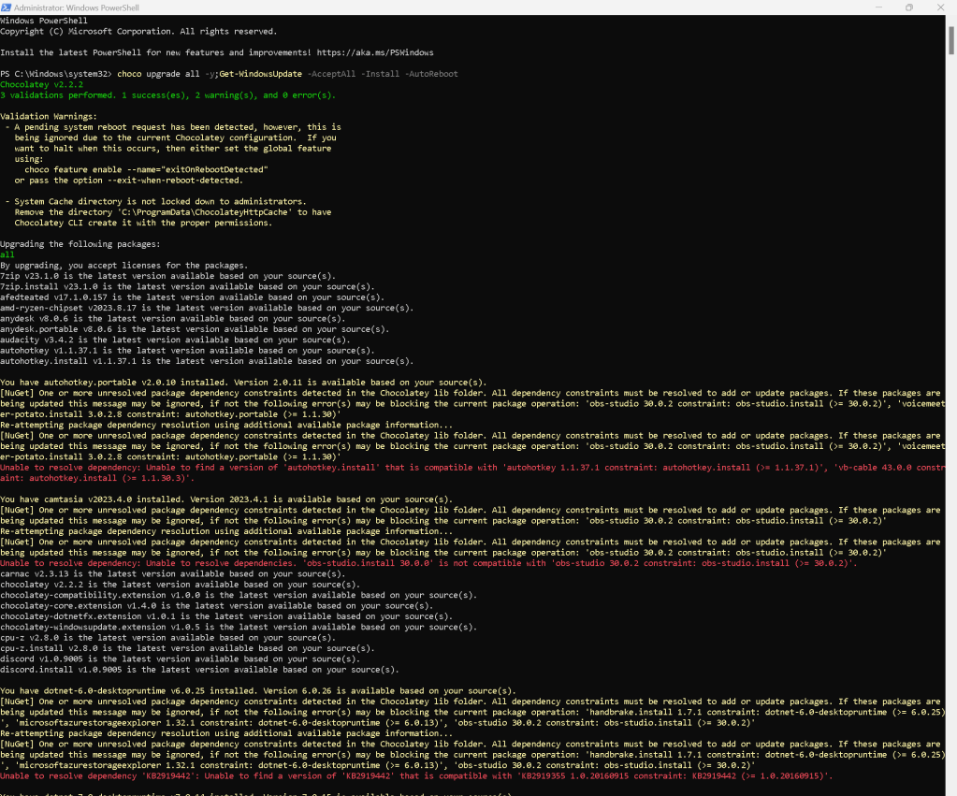Close the Administrator PowerShell window
This screenshot has width=957, height=796.
[x=940, y=7]
